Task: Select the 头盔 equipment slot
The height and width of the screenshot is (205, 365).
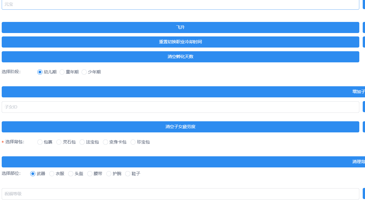Action: pyautogui.click(x=70, y=174)
